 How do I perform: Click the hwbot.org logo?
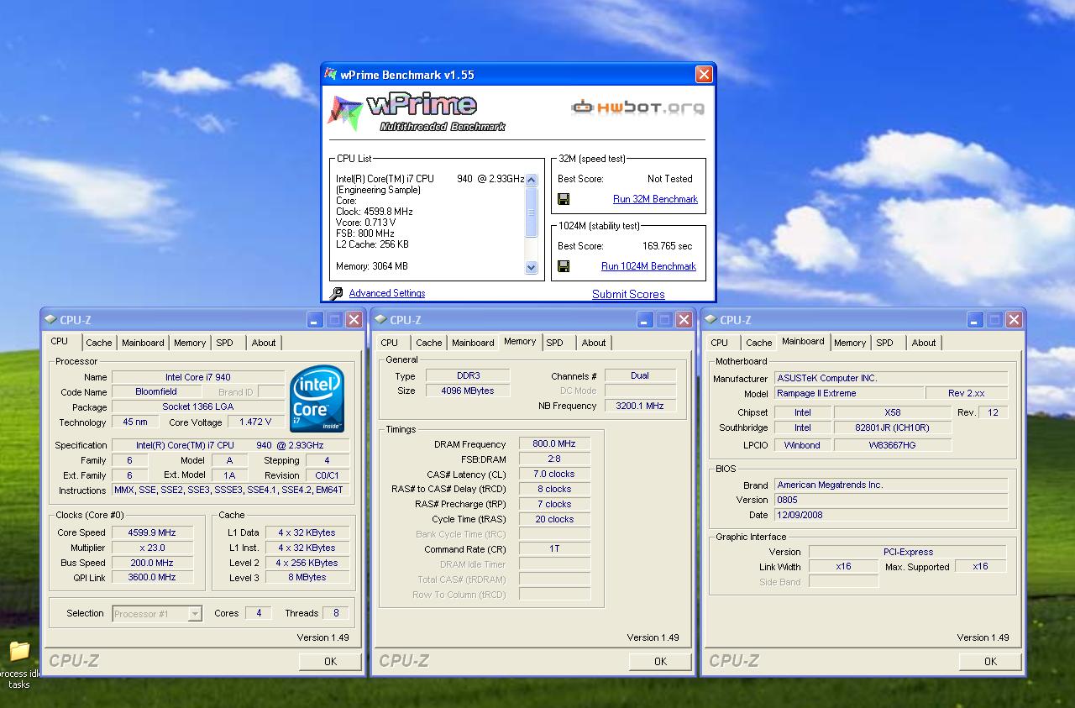[x=637, y=107]
